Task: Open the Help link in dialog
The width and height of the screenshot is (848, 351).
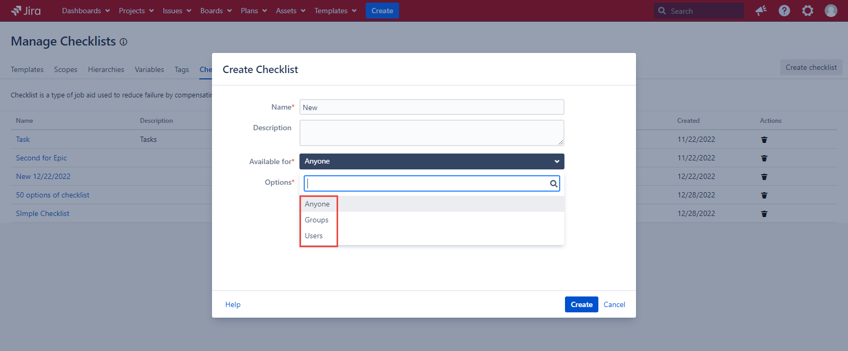Action: (x=233, y=304)
